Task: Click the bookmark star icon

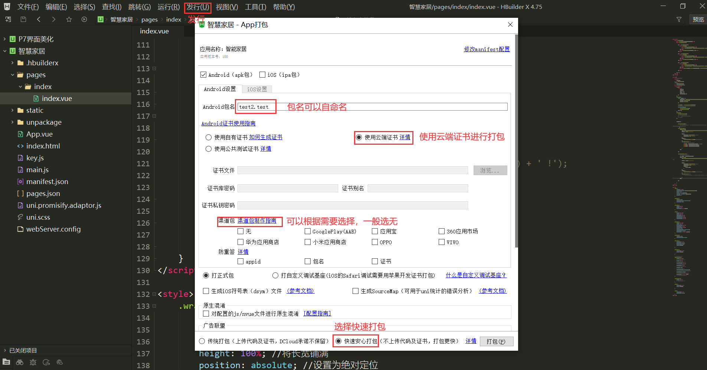Action: point(69,19)
